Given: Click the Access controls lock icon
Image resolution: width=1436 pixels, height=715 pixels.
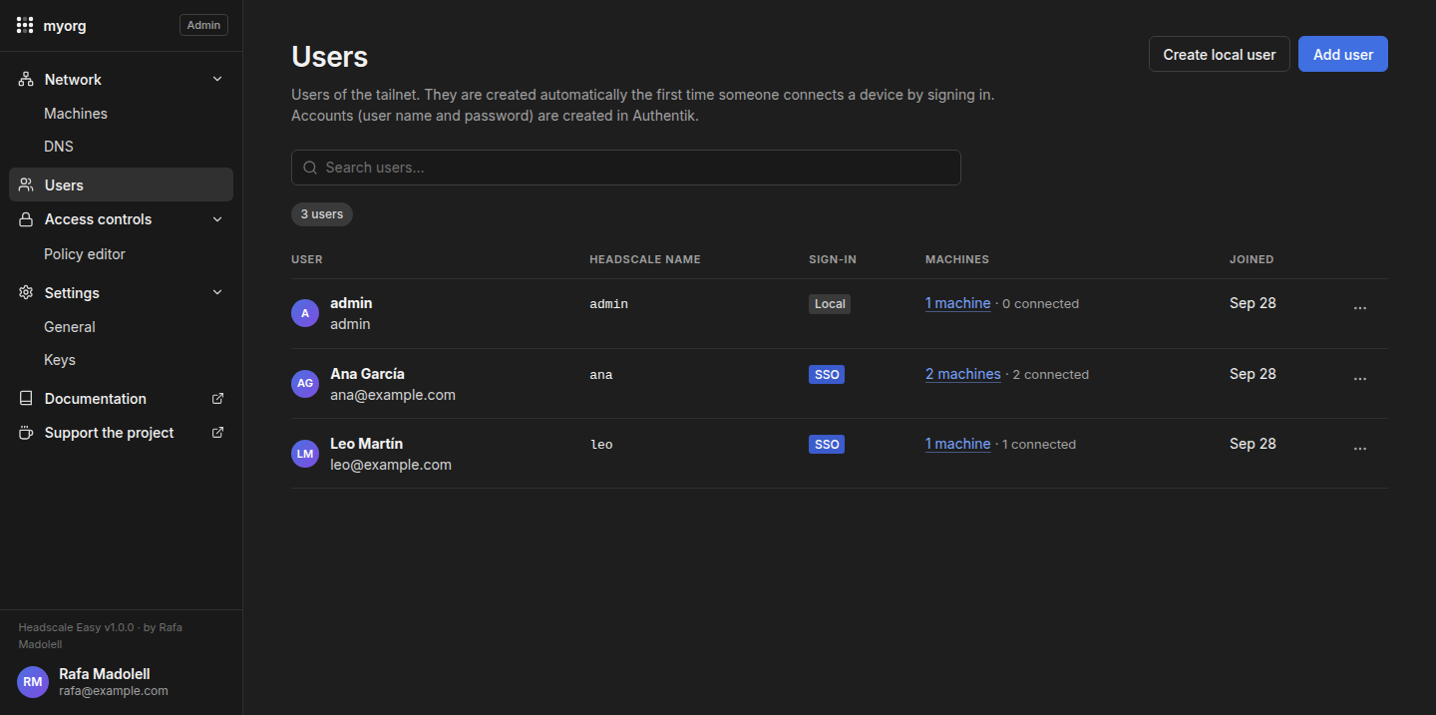Looking at the screenshot, I should click(x=26, y=219).
